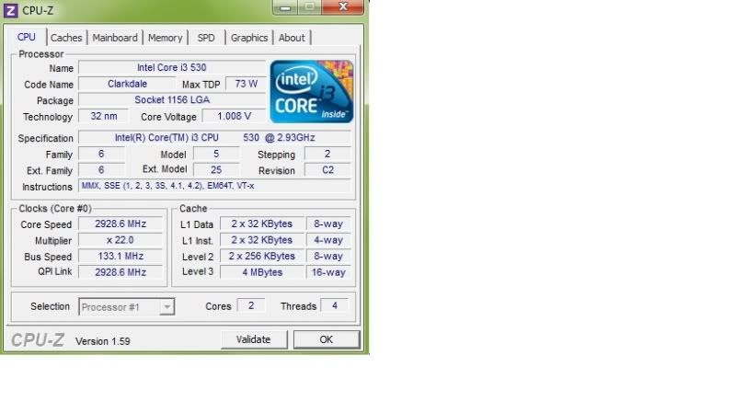Click the Core Speed value 2928.6 MHz
Image resolution: width=735 pixels, height=413 pixels.
(x=121, y=224)
